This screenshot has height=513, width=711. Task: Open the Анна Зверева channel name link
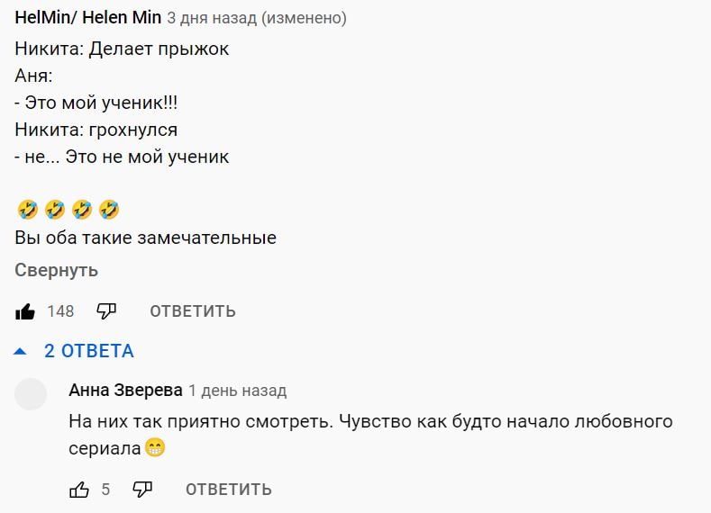(x=125, y=391)
